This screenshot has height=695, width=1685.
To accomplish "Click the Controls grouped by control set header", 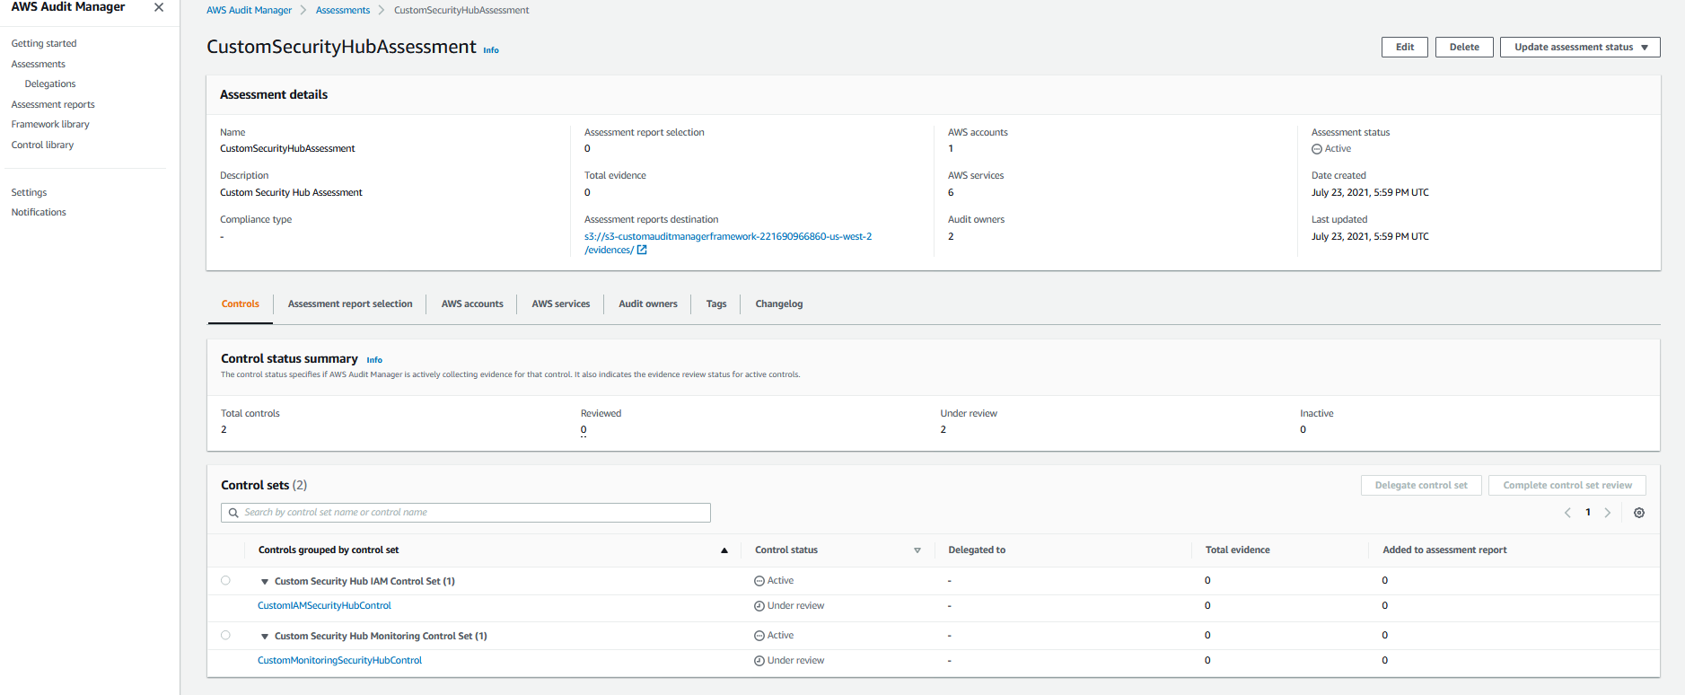I will click(x=329, y=550).
